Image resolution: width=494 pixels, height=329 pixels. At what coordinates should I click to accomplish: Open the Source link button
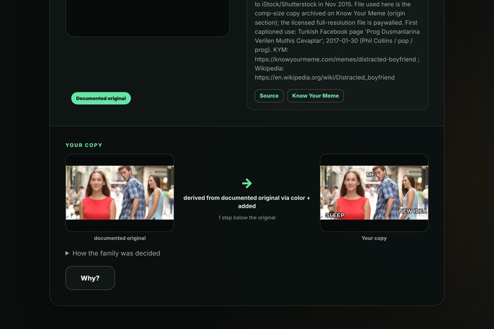click(x=269, y=96)
